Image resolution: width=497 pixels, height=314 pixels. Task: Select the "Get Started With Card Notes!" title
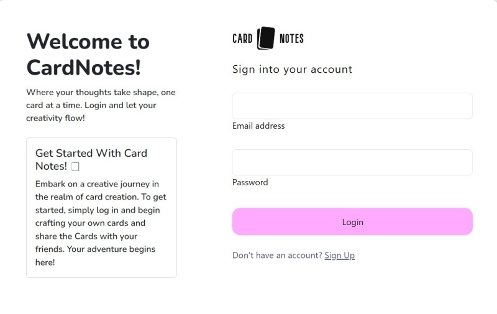tap(91, 159)
